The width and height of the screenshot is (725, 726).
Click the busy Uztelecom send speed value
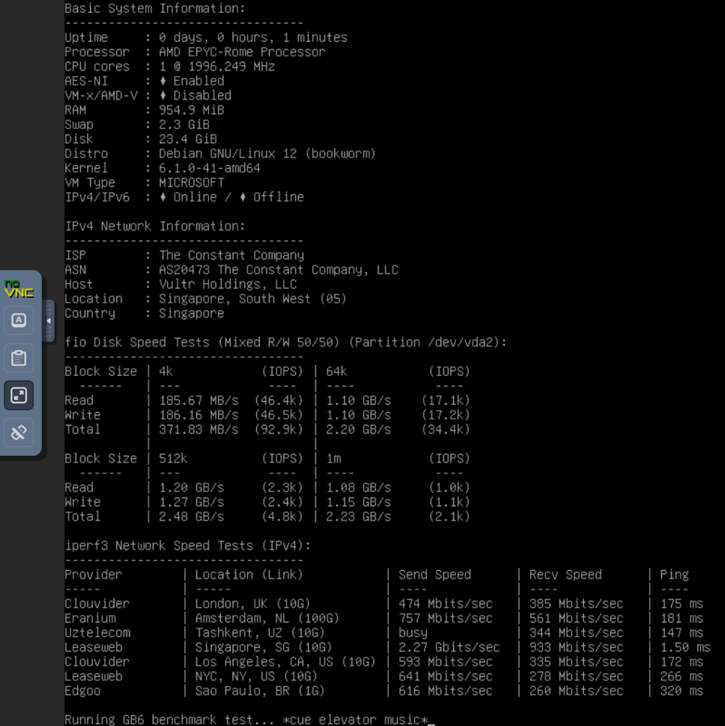pyautogui.click(x=410, y=632)
